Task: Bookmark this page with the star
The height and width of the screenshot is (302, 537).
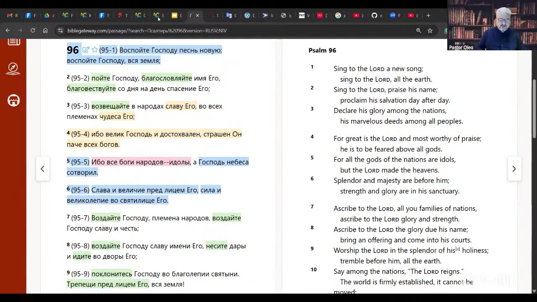Action: click(430, 31)
